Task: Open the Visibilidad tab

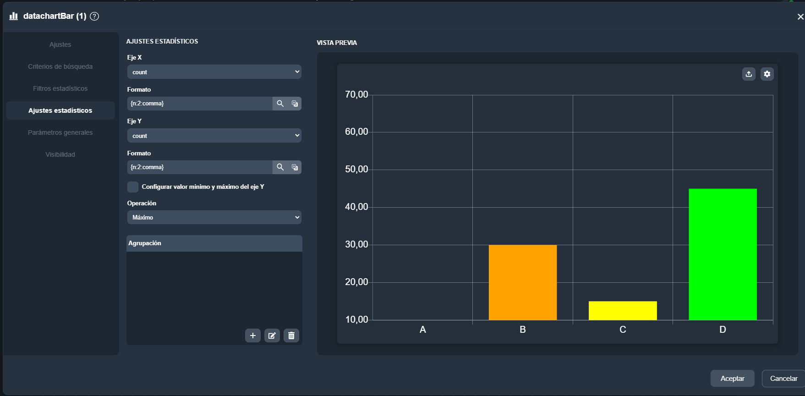Action: pyautogui.click(x=60, y=154)
